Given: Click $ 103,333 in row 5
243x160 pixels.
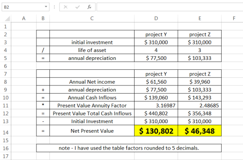Looking at the screenshot, I should coord(200,58).
